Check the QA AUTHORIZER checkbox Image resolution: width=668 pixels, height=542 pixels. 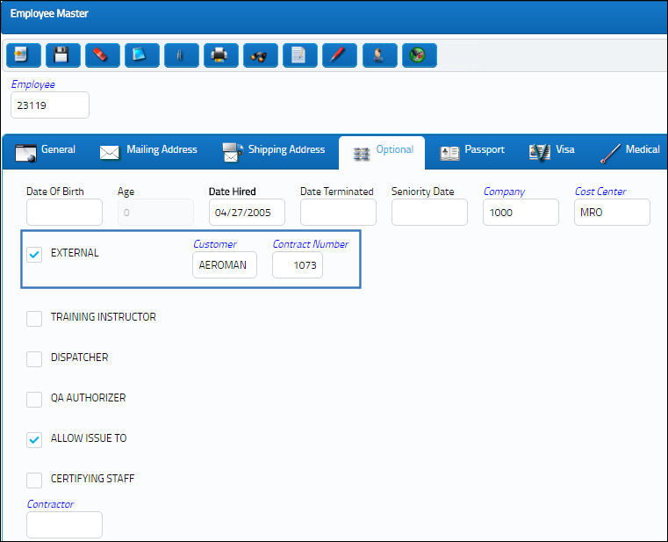[34, 400]
